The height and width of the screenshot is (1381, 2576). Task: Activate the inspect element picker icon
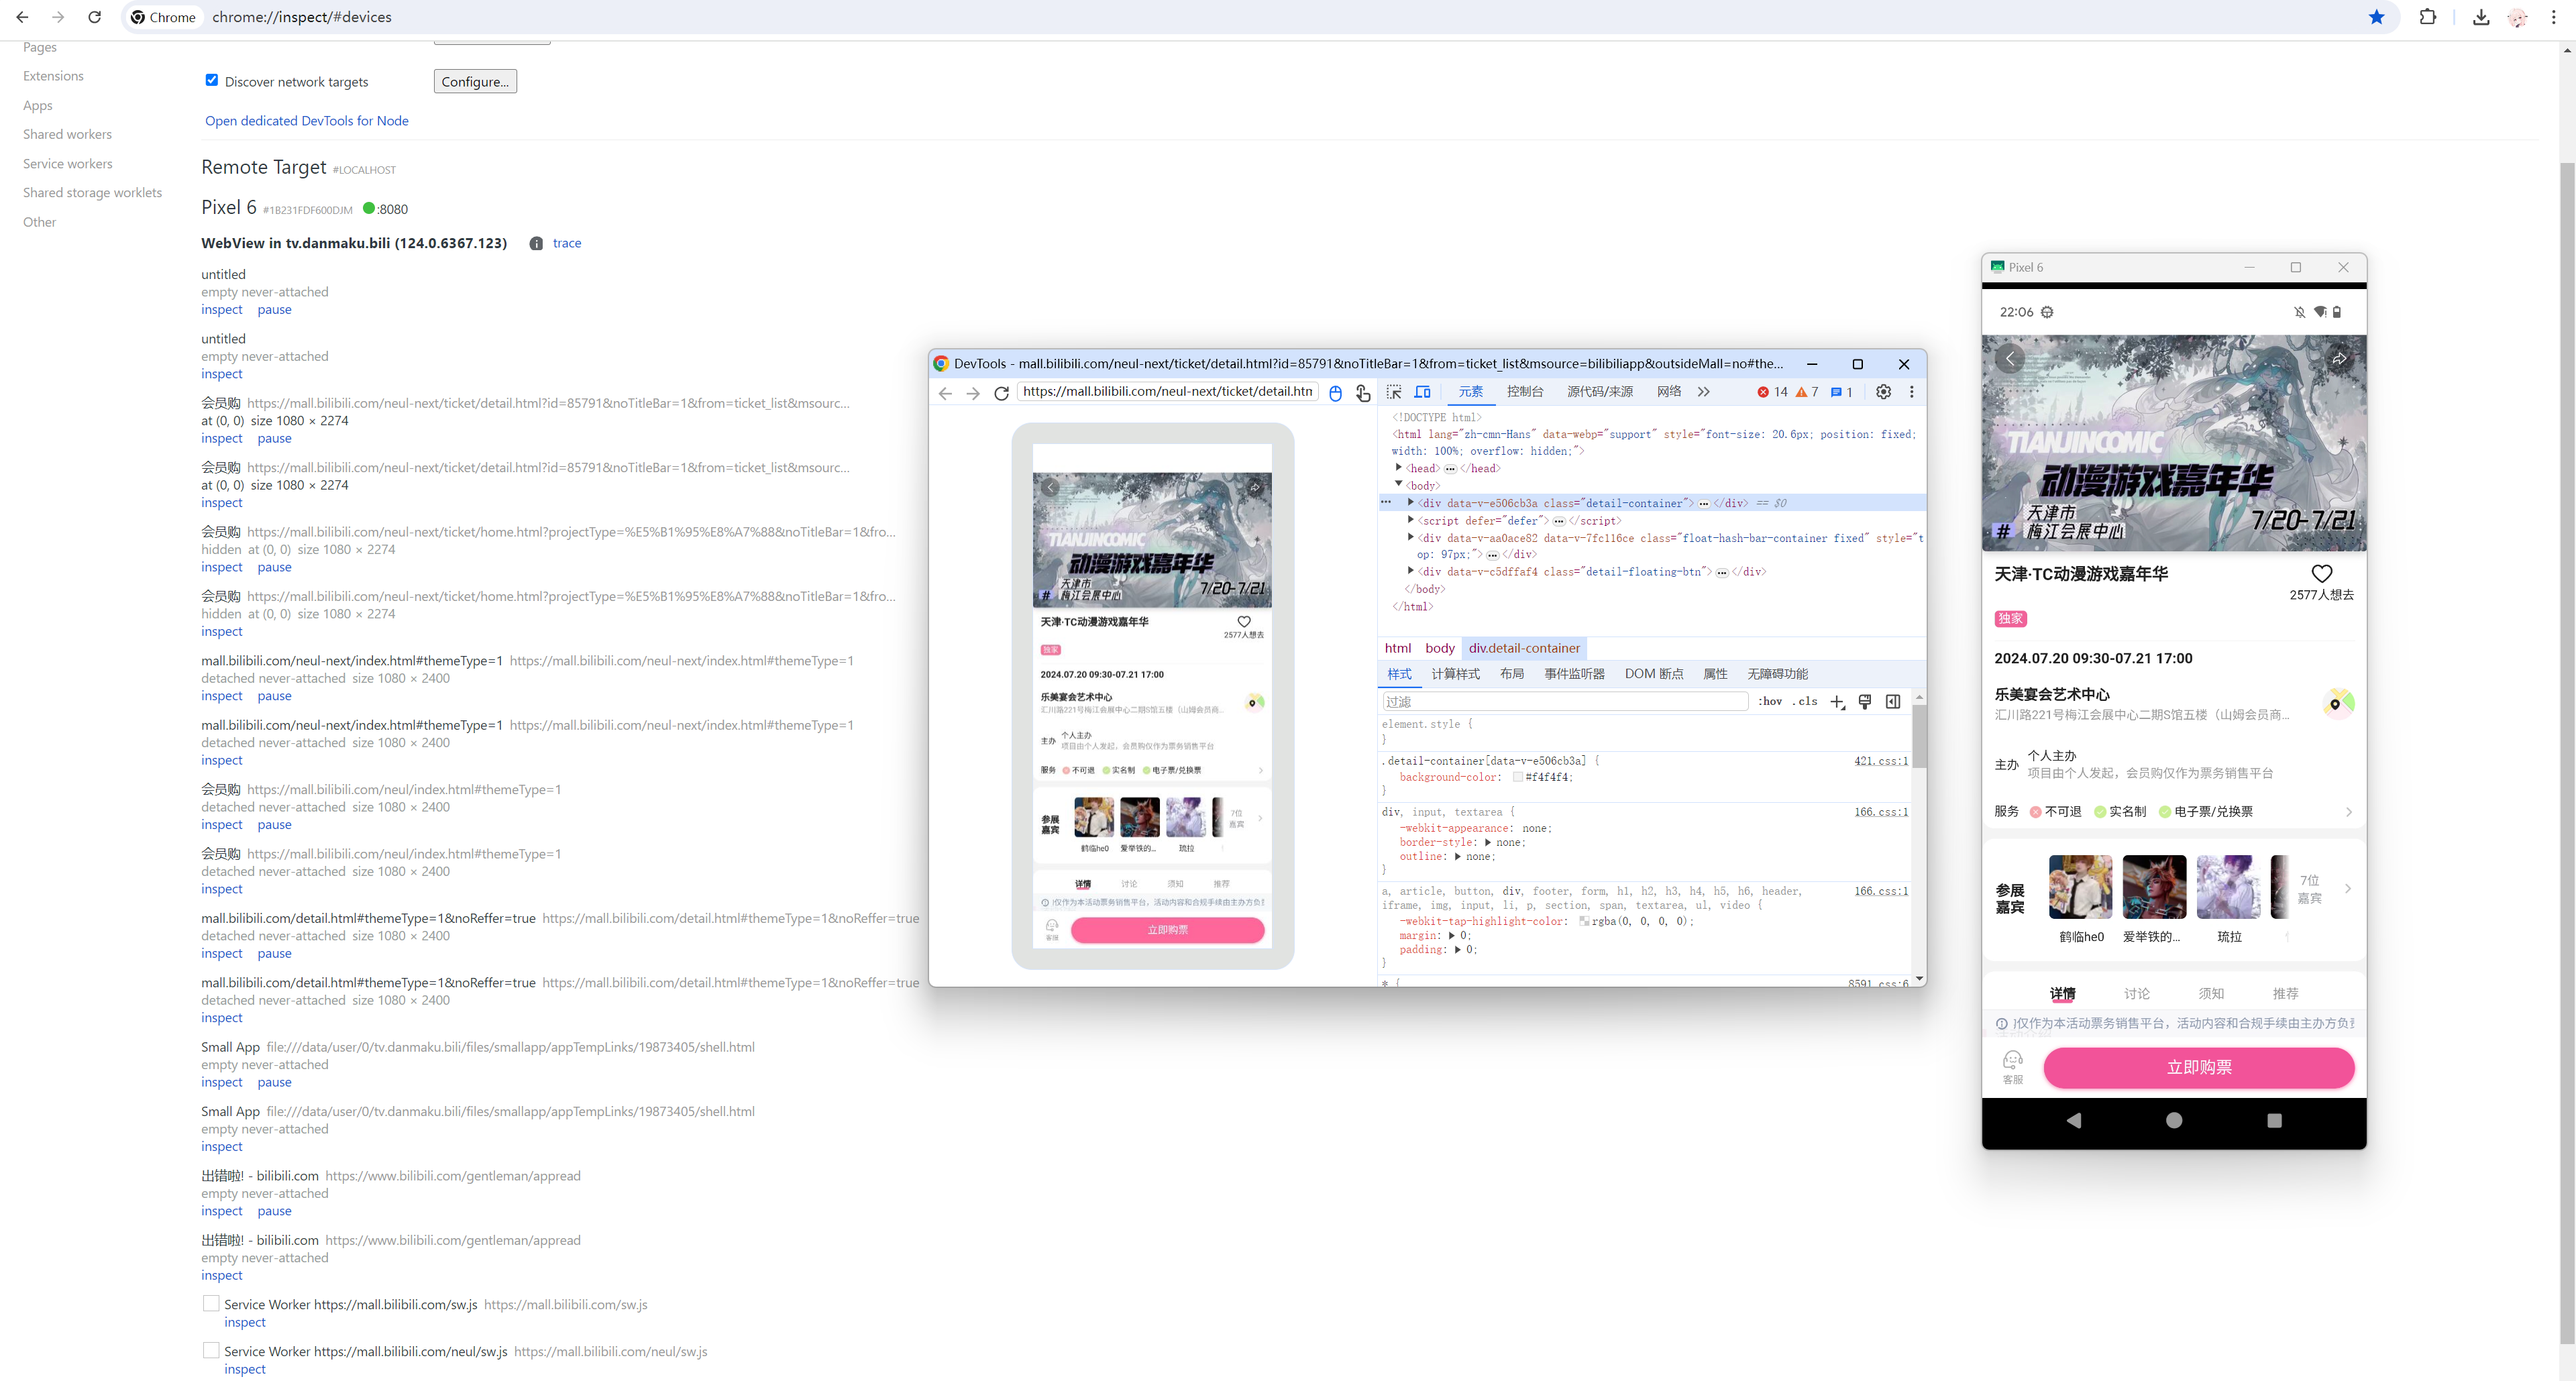(1394, 392)
